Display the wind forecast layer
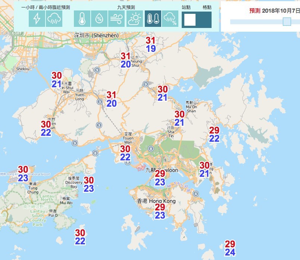The width and height of the screenshot is (300, 260). [116, 19]
